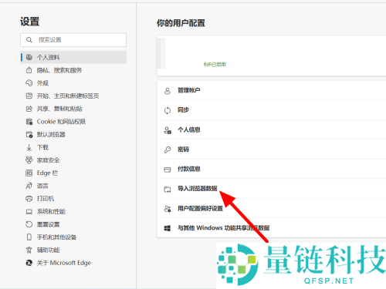Click 打印机 printer icon
This screenshot has height=289, width=386.
coord(29,199)
